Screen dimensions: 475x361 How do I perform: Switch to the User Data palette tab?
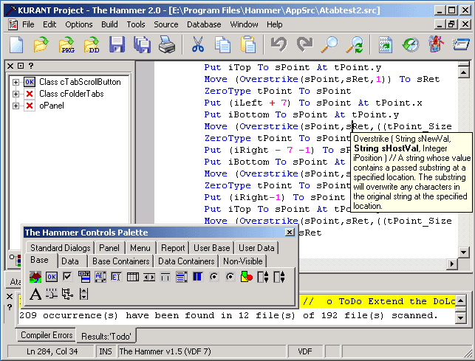256,248
